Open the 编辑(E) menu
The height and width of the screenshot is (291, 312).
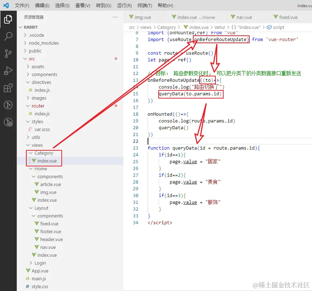(42, 5)
